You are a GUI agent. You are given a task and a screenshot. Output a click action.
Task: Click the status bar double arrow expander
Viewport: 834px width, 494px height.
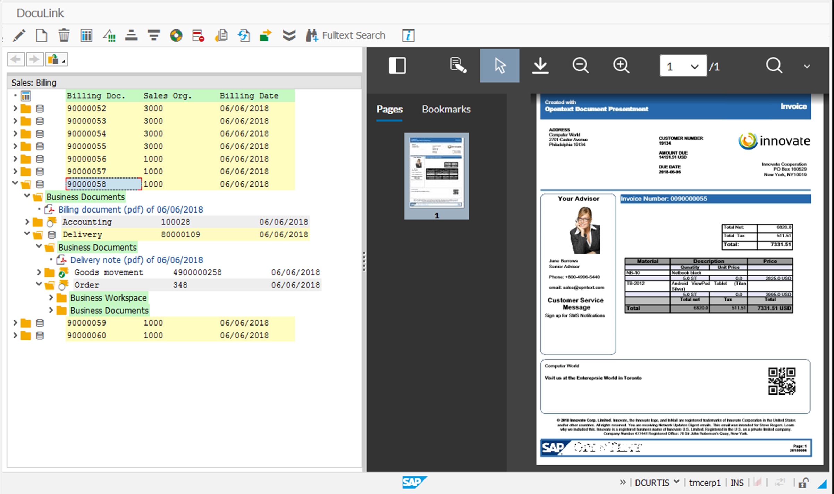tap(623, 482)
